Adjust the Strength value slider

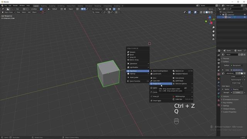click(x=238, y=93)
